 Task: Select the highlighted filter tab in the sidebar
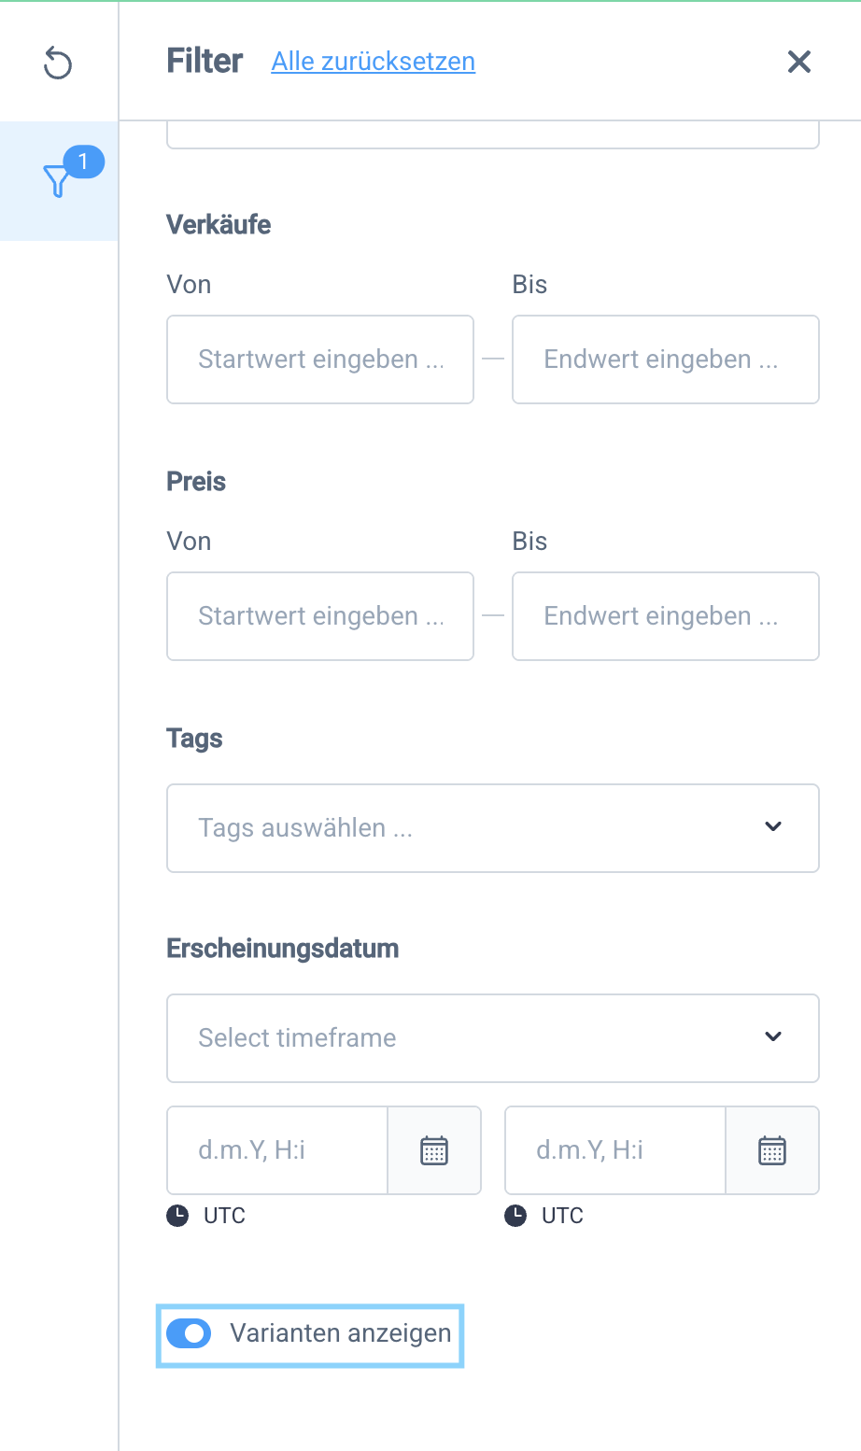[x=58, y=178]
